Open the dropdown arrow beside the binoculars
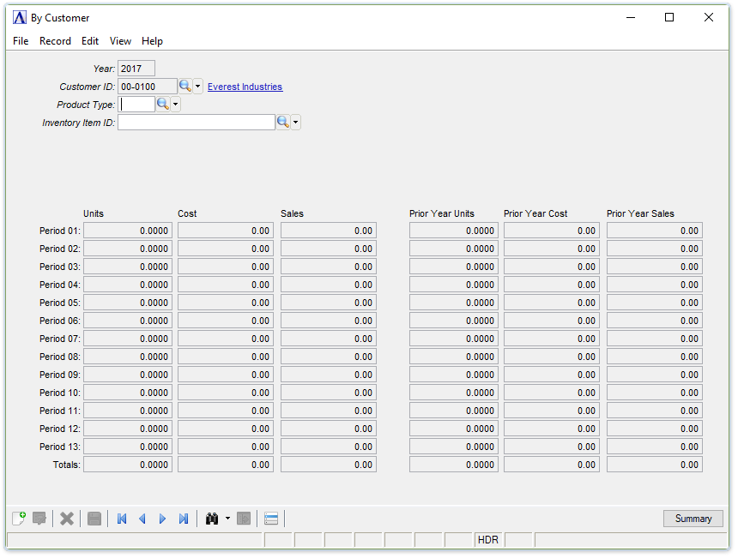738x558 pixels. (227, 519)
